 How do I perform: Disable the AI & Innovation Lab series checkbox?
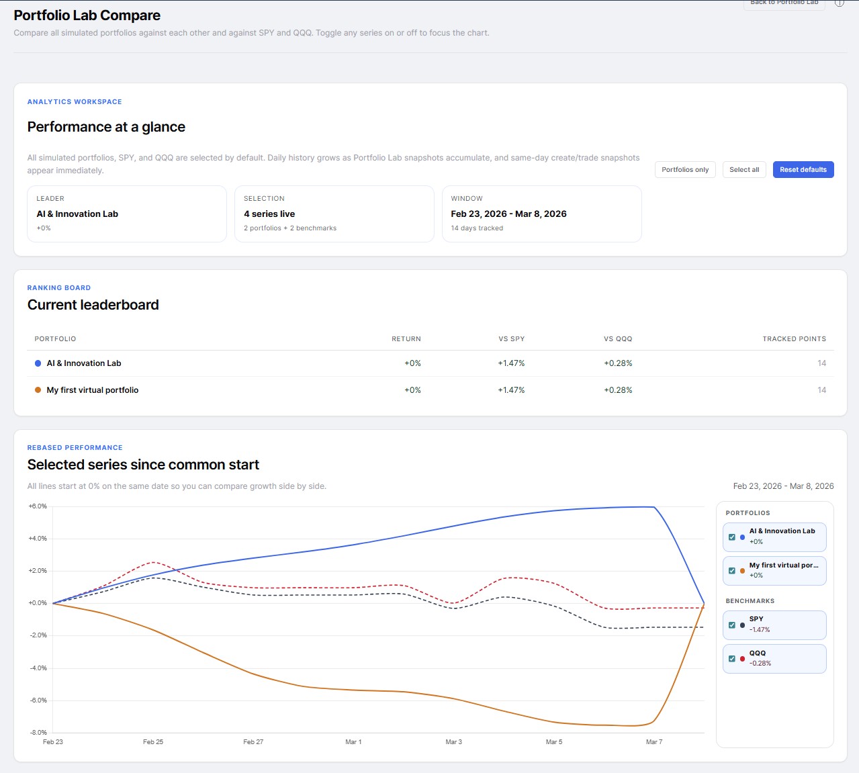tap(732, 537)
